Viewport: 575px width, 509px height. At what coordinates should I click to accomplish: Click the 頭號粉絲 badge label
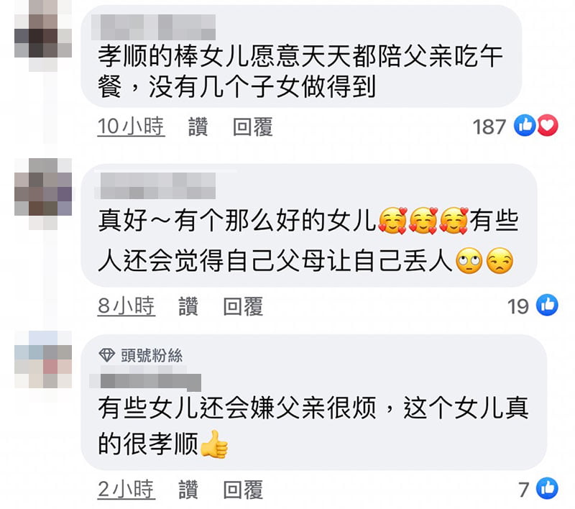click(152, 355)
